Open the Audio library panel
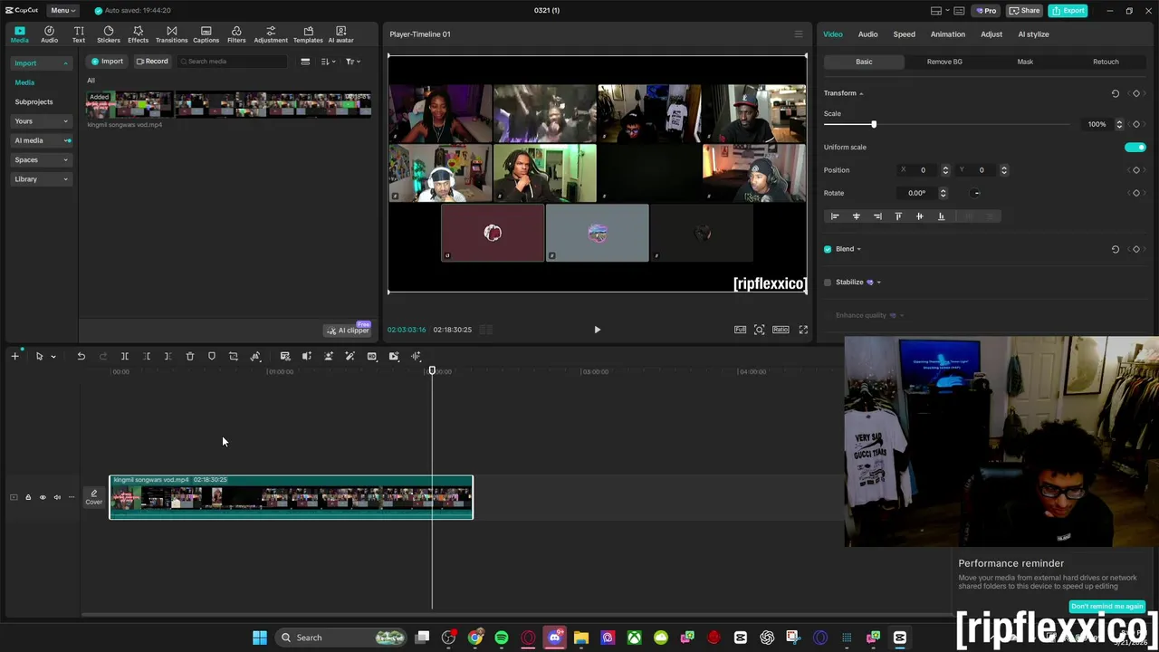This screenshot has height=652, width=1159. (49, 34)
